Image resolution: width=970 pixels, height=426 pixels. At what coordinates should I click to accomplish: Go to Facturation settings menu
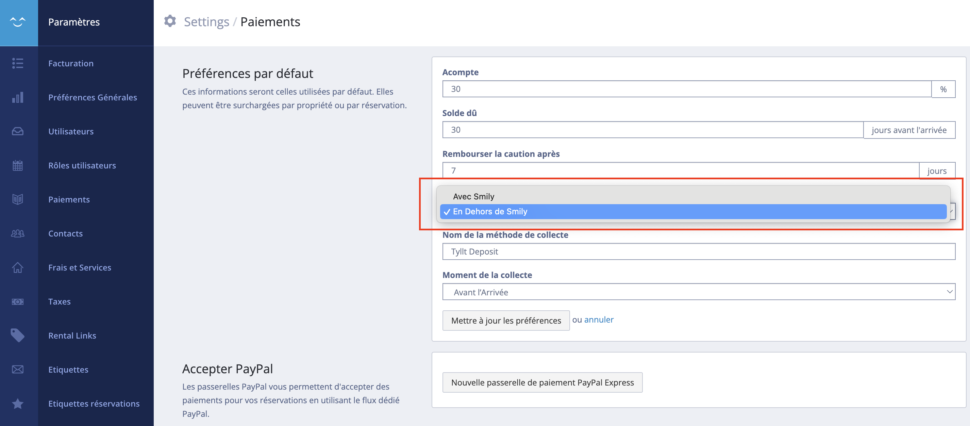(x=71, y=63)
